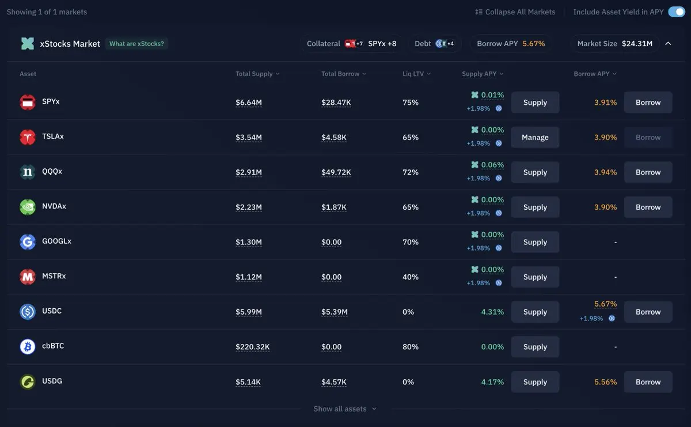The image size is (691, 427).
Task: Click USDG supply APY 4.17%
Action: click(x=492, y=382)
